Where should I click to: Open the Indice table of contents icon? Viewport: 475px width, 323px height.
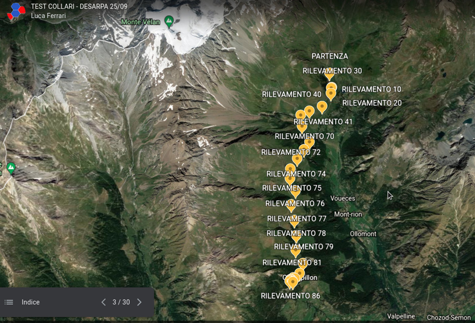[x=9, y=302]
